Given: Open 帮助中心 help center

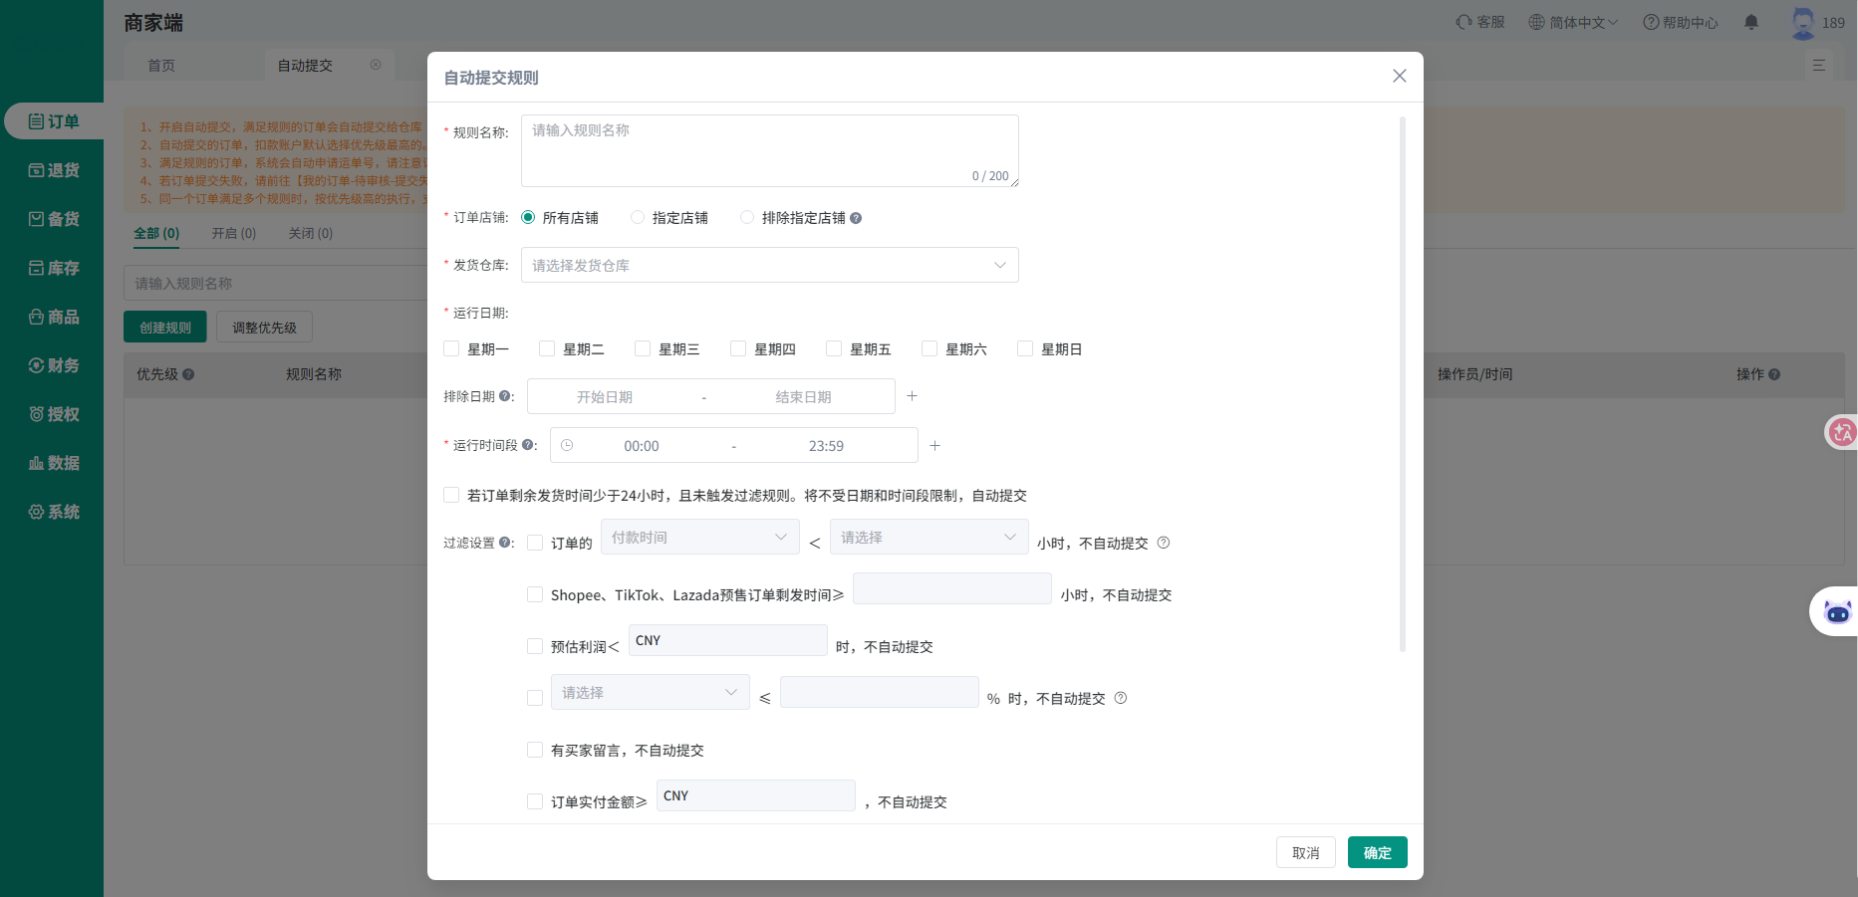Looking at the screenshot, I should pos(1681,22).
